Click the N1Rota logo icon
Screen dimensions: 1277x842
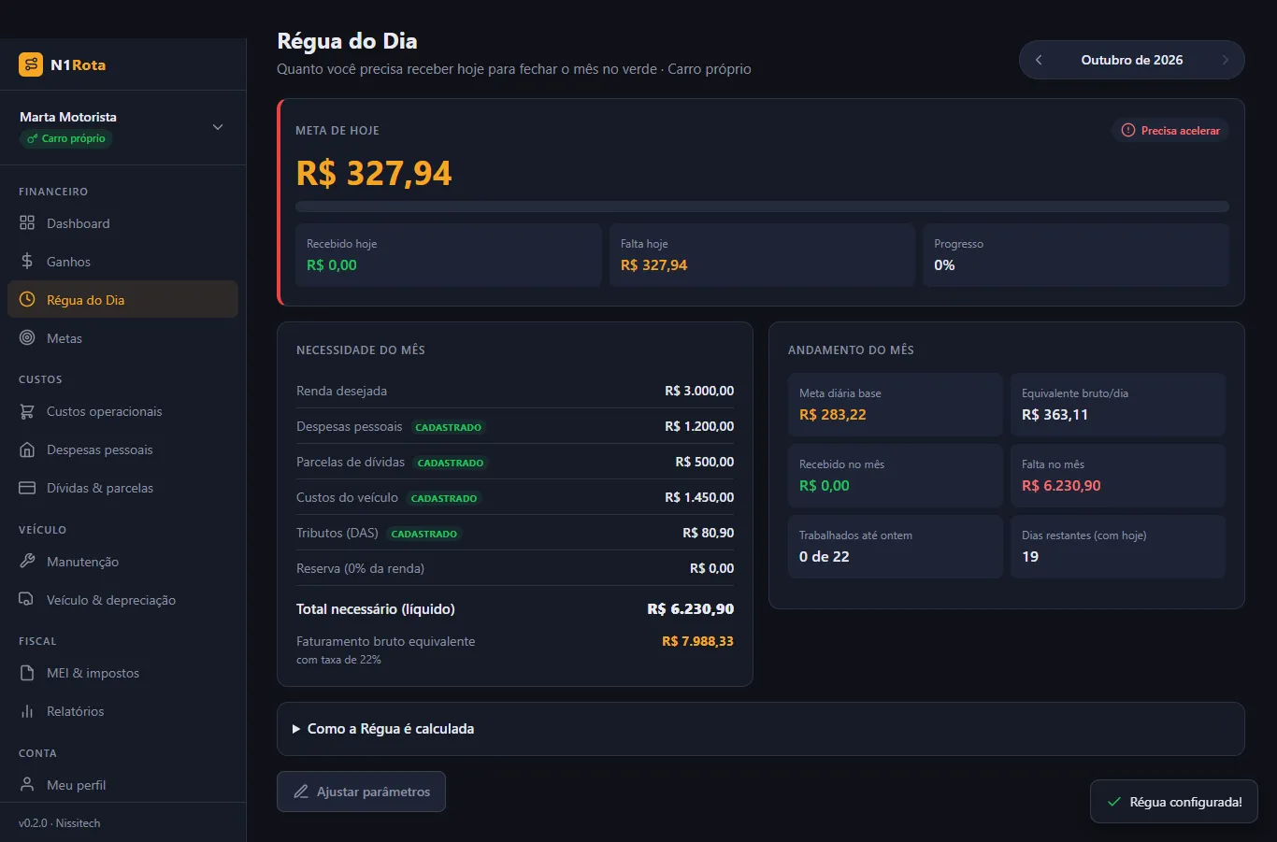coord(31,64)
